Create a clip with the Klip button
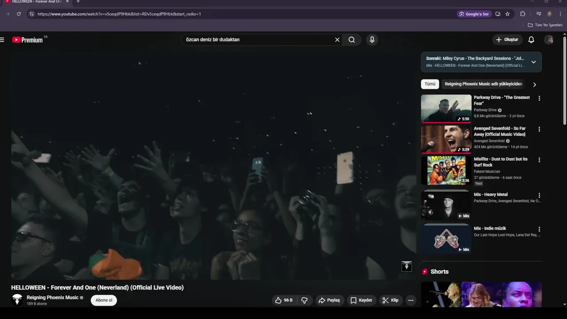The image size is (567, 319). pyautogui.click(x=391, y=300)
